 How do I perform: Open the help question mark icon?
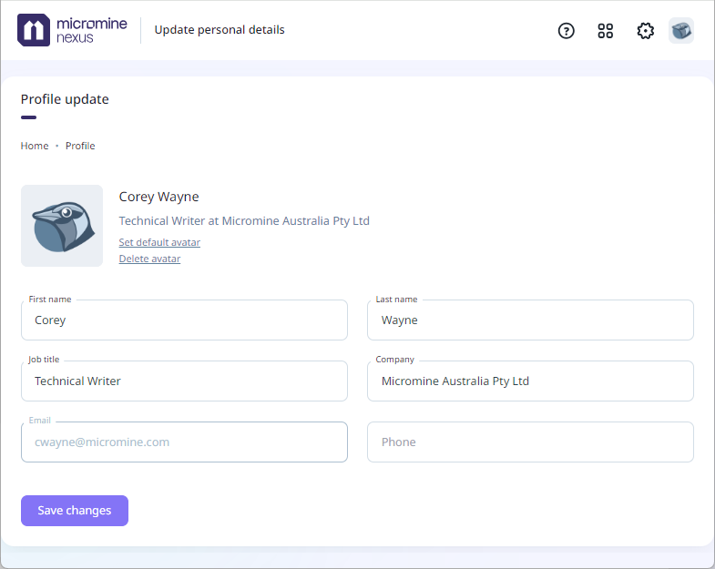click(566, 31)
